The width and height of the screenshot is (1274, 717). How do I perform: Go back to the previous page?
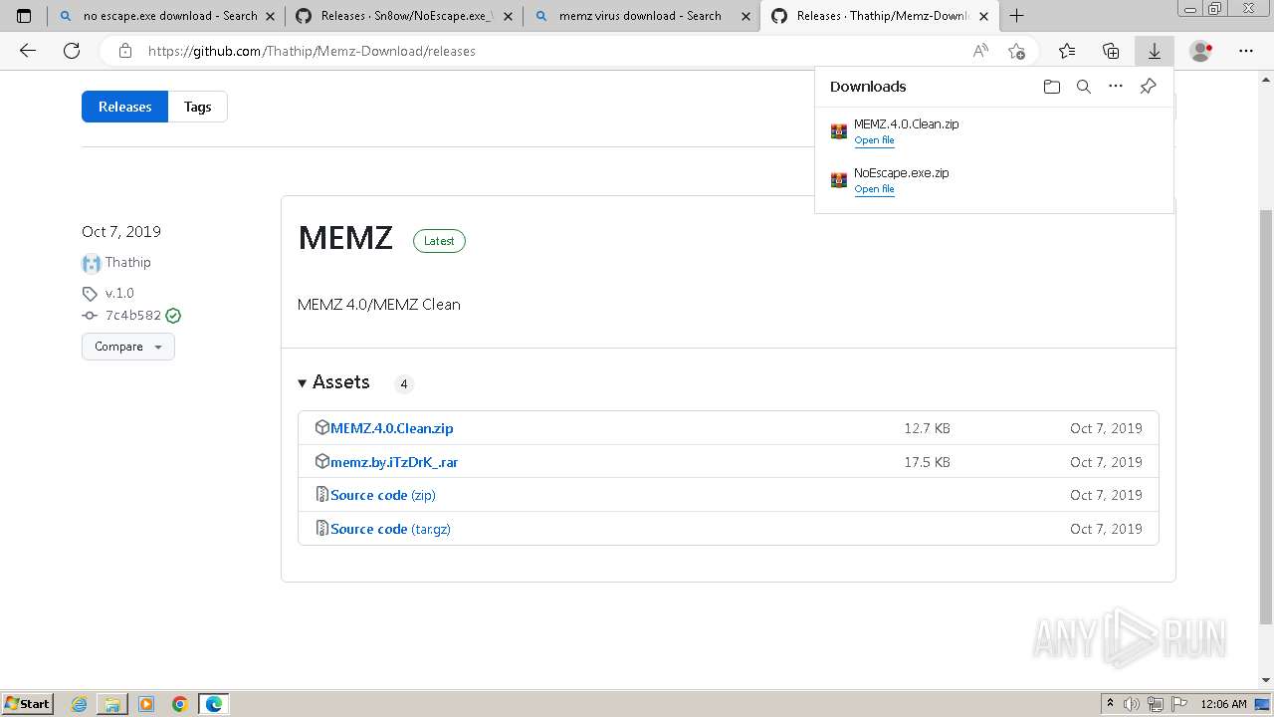(28, 51)
